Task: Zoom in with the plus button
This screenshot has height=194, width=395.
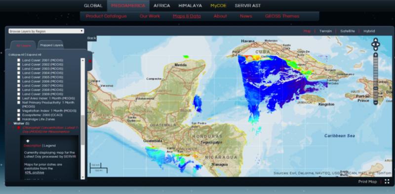Action: point(376,55)
